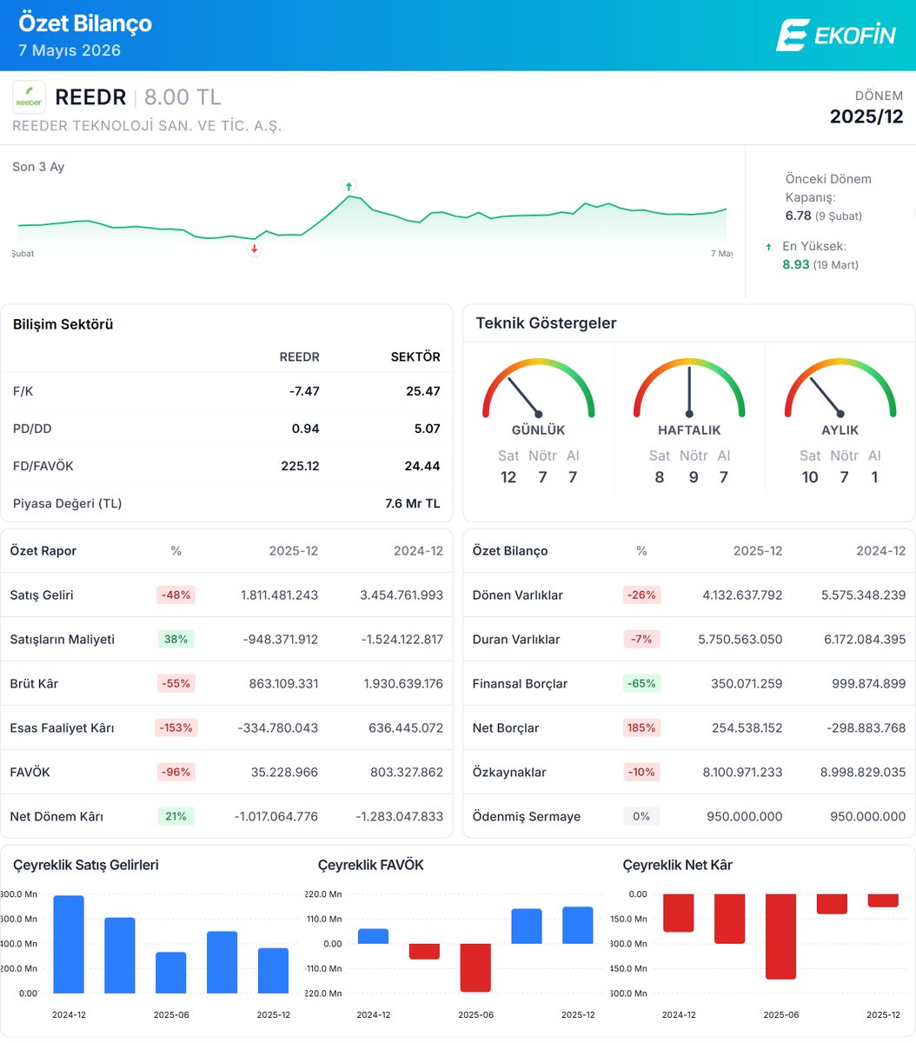
Task: Click the F/K value -7.47
Action: click(x=304, y=391)
